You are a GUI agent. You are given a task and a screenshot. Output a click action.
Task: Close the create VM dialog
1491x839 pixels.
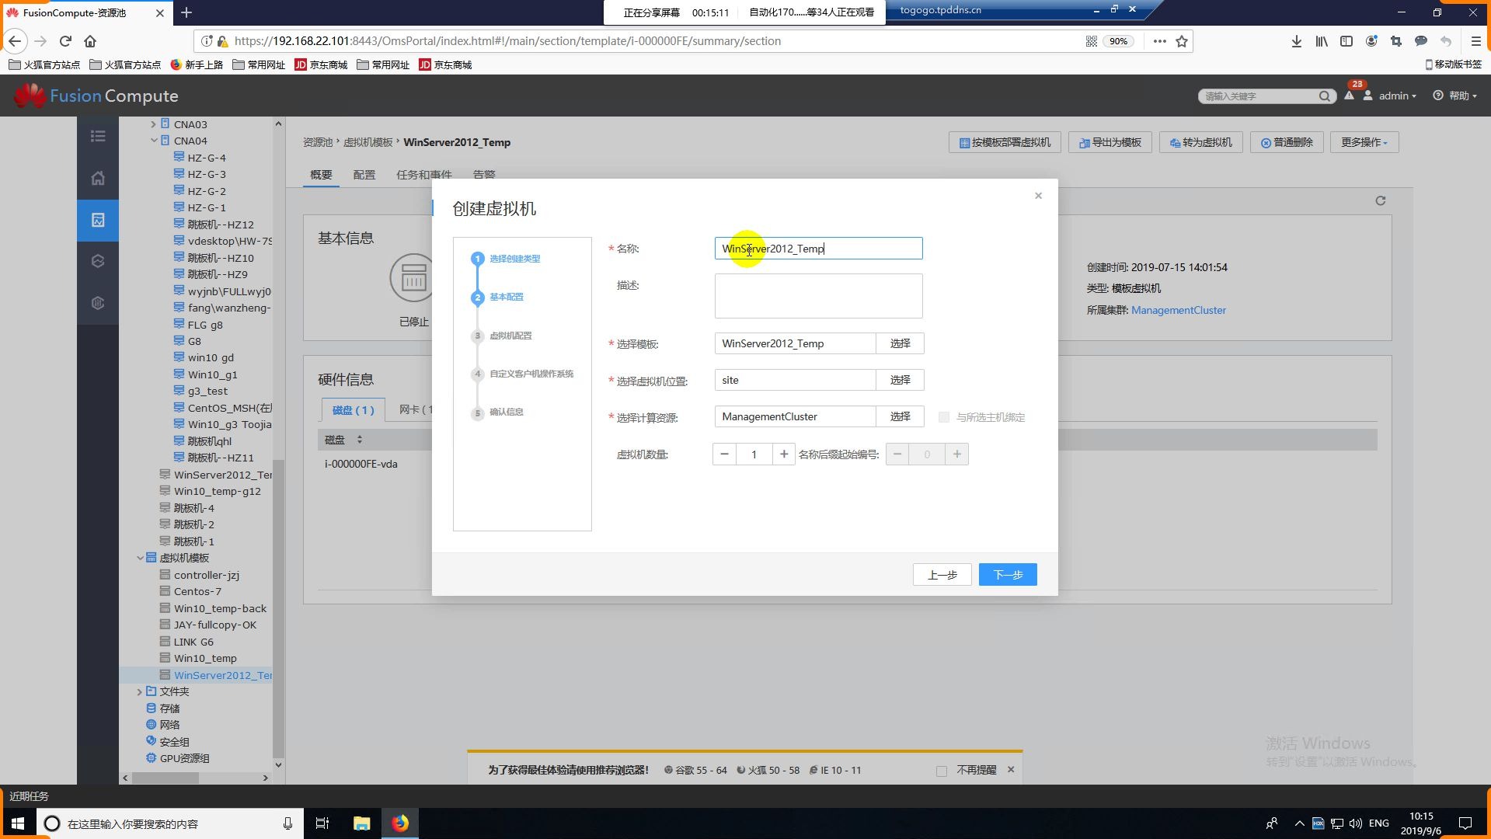tap(1038, 196)
